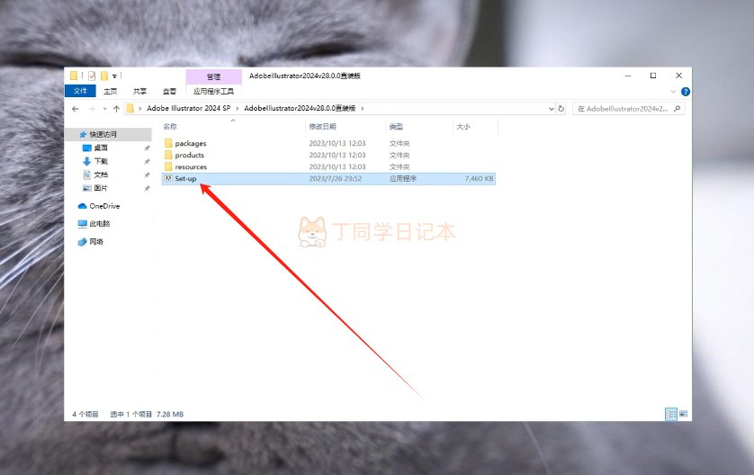This screenshot has height=475, width=754.
Task: Switch to large icons view layout
Action: tap(683, 414)
